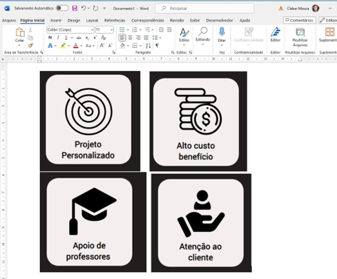Switch to the Inserir tab

click(x=56, y=21)
